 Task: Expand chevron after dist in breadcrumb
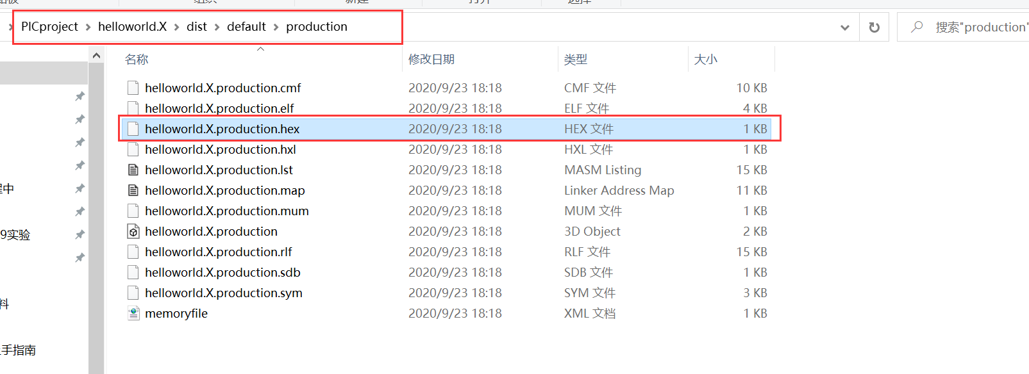[x=217, y=27]
